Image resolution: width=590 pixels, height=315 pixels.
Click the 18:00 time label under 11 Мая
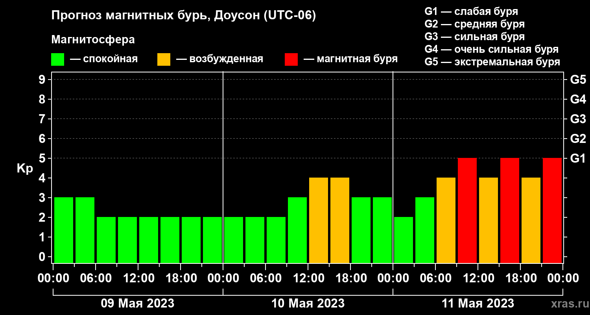pos(520,278)
